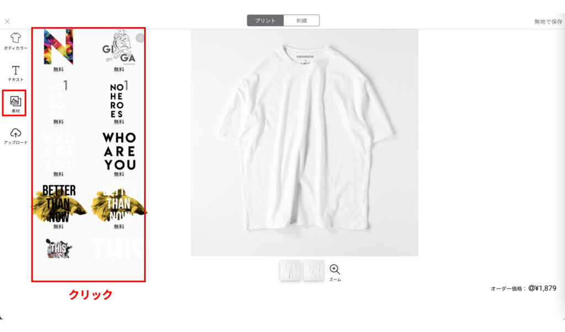
Task: Close the editor with the X icon
Action: click(x=7, y=22)
